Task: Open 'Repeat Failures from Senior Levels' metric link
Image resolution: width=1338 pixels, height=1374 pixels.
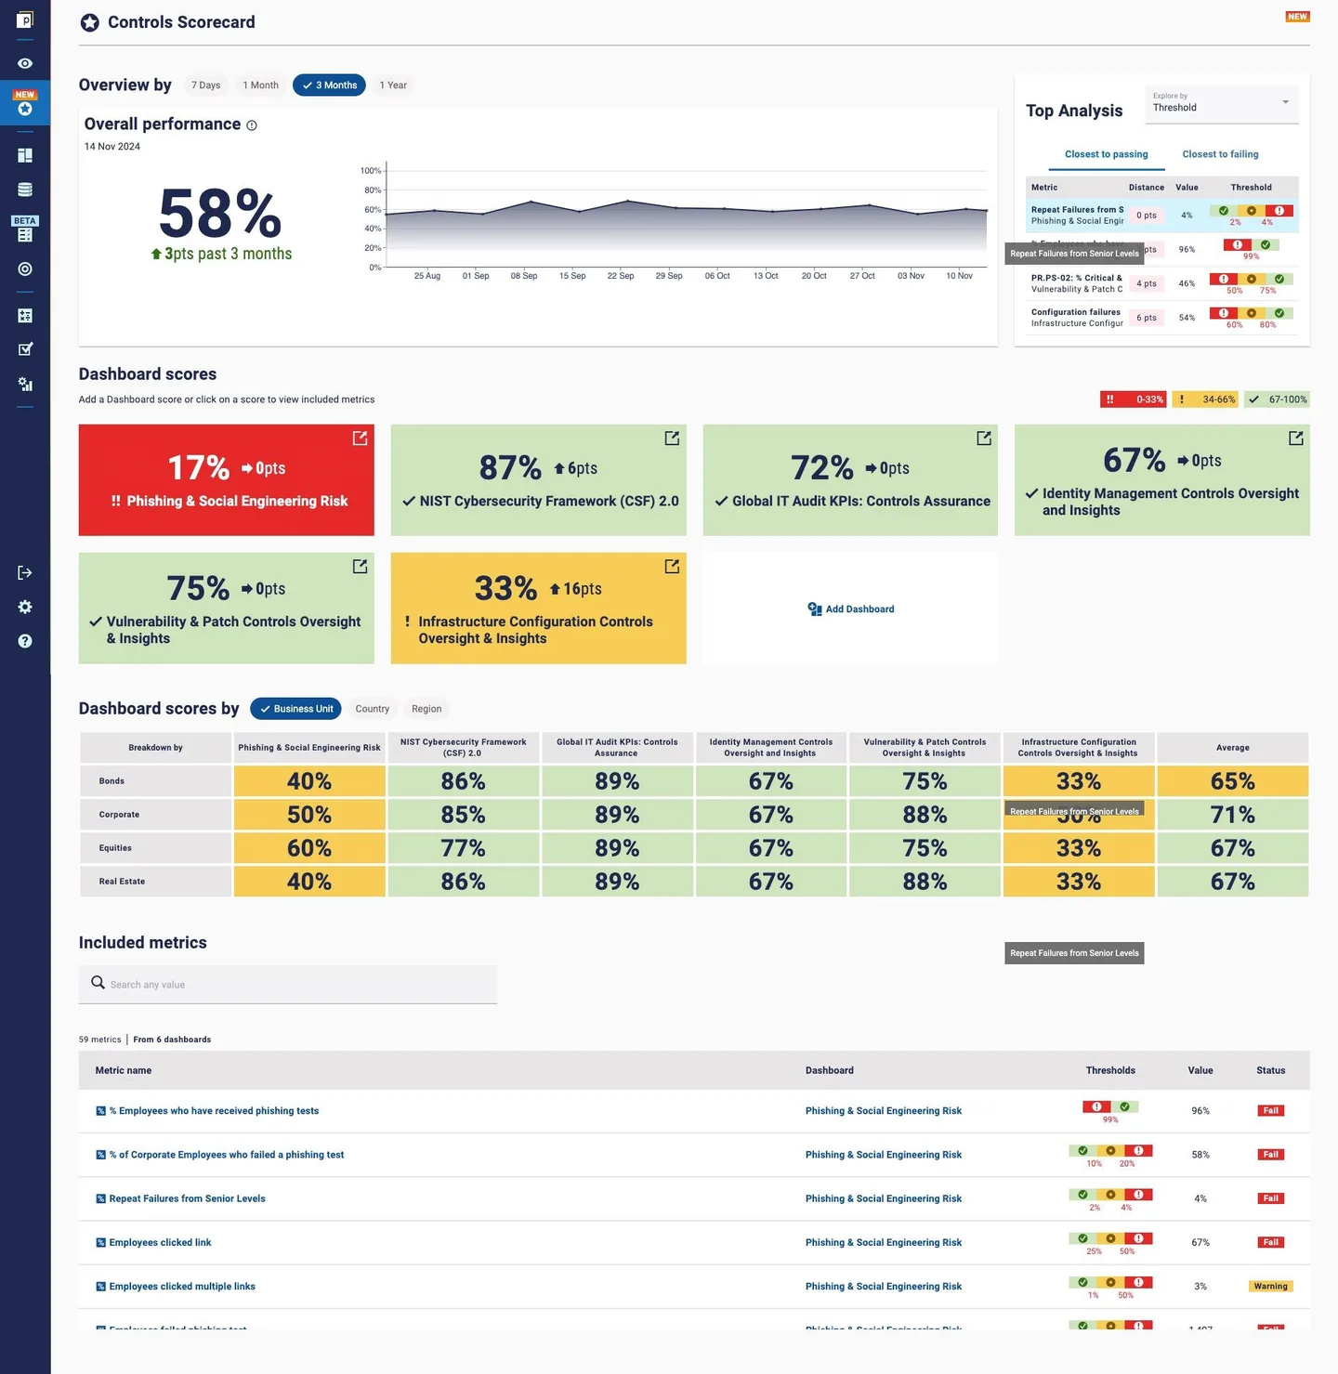Action: (x=187, y=1199)
